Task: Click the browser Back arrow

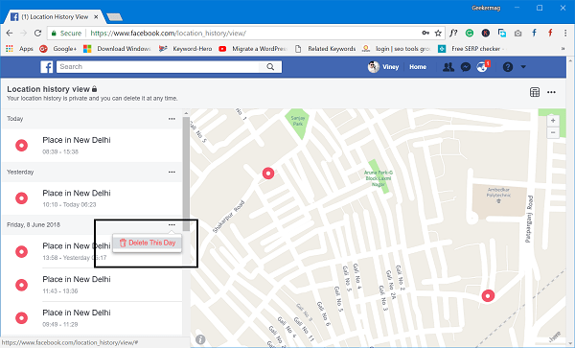Action: coord(10,33)
